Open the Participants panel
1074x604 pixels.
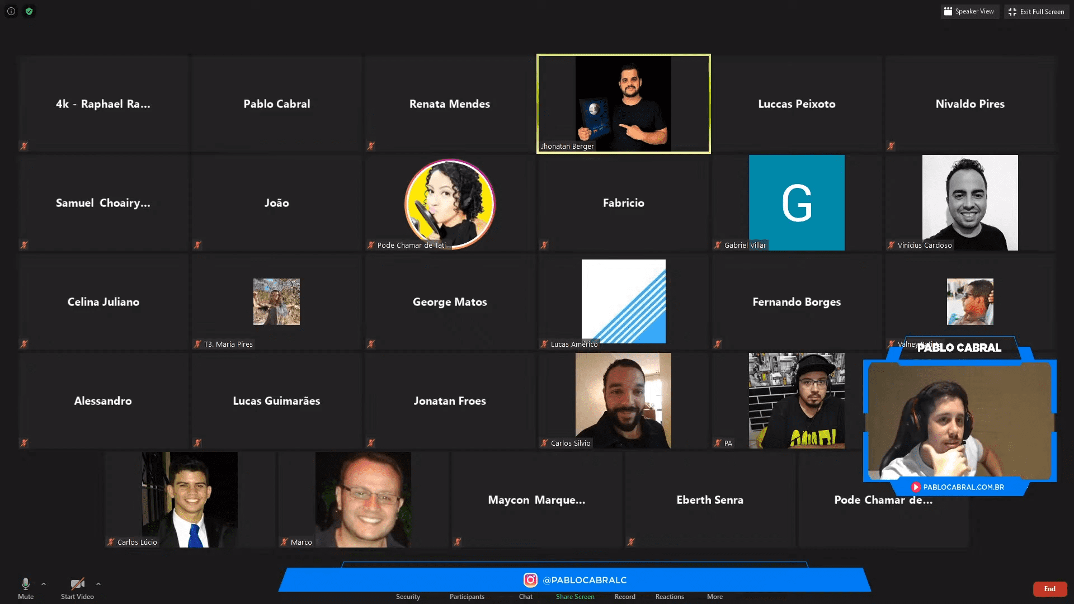click(x=467, y=597)
